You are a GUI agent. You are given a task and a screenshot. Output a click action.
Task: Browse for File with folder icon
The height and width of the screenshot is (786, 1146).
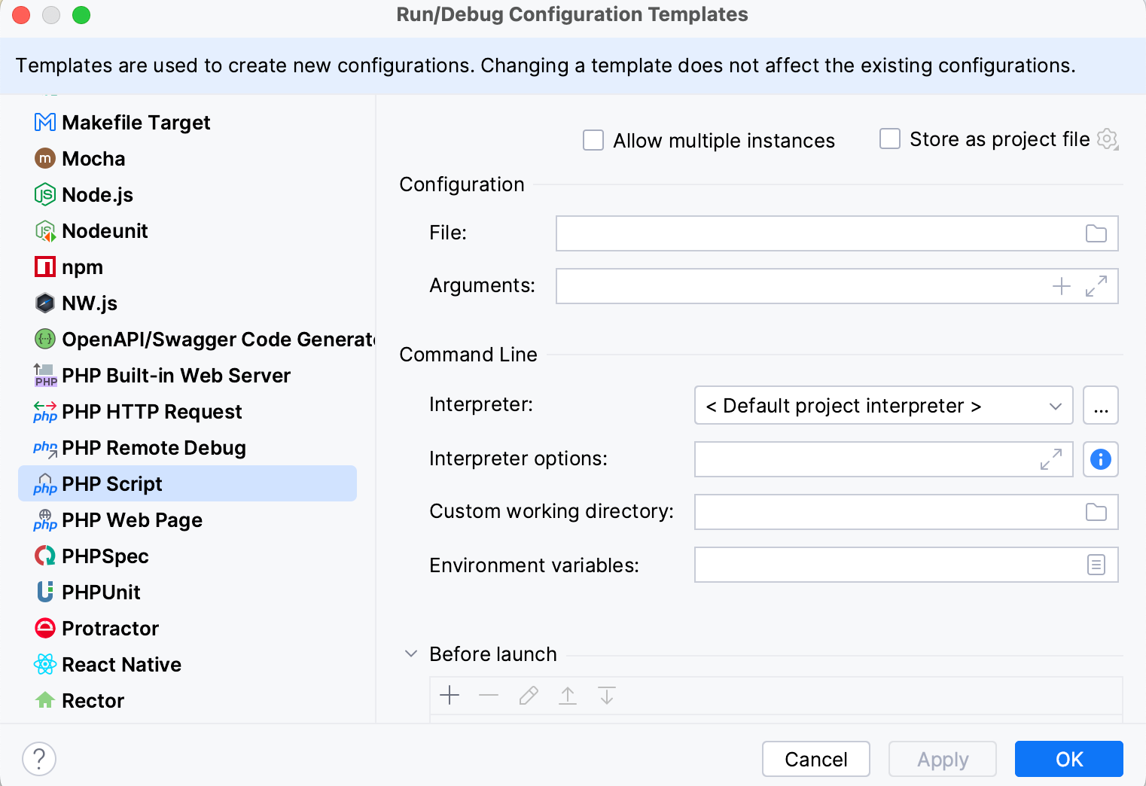(1096, 233)
